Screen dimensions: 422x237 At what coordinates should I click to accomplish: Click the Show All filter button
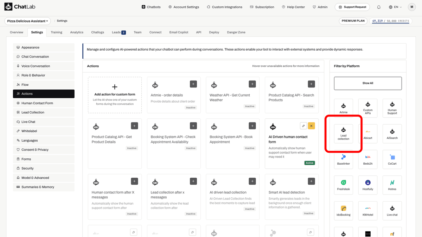point(368,83)
